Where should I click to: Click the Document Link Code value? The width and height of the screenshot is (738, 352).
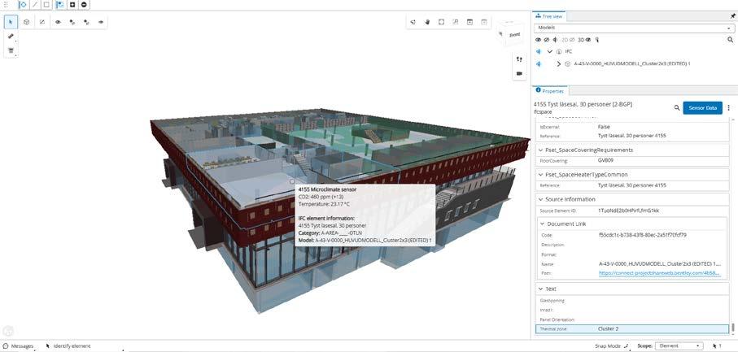[x=642, y=235]
